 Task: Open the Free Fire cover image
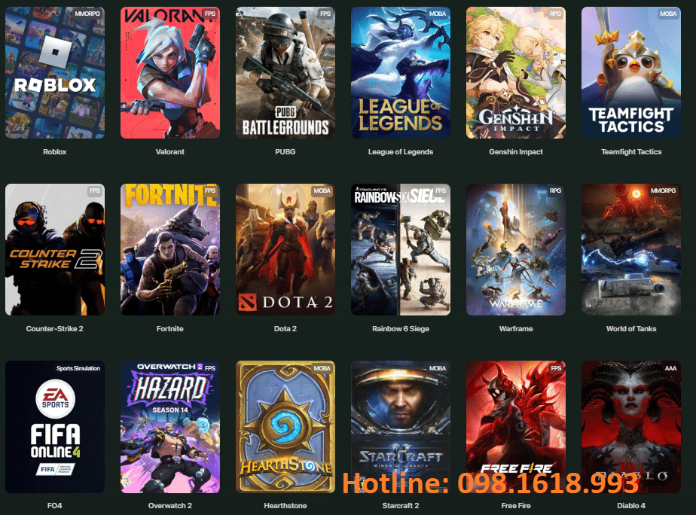(516, 427)
